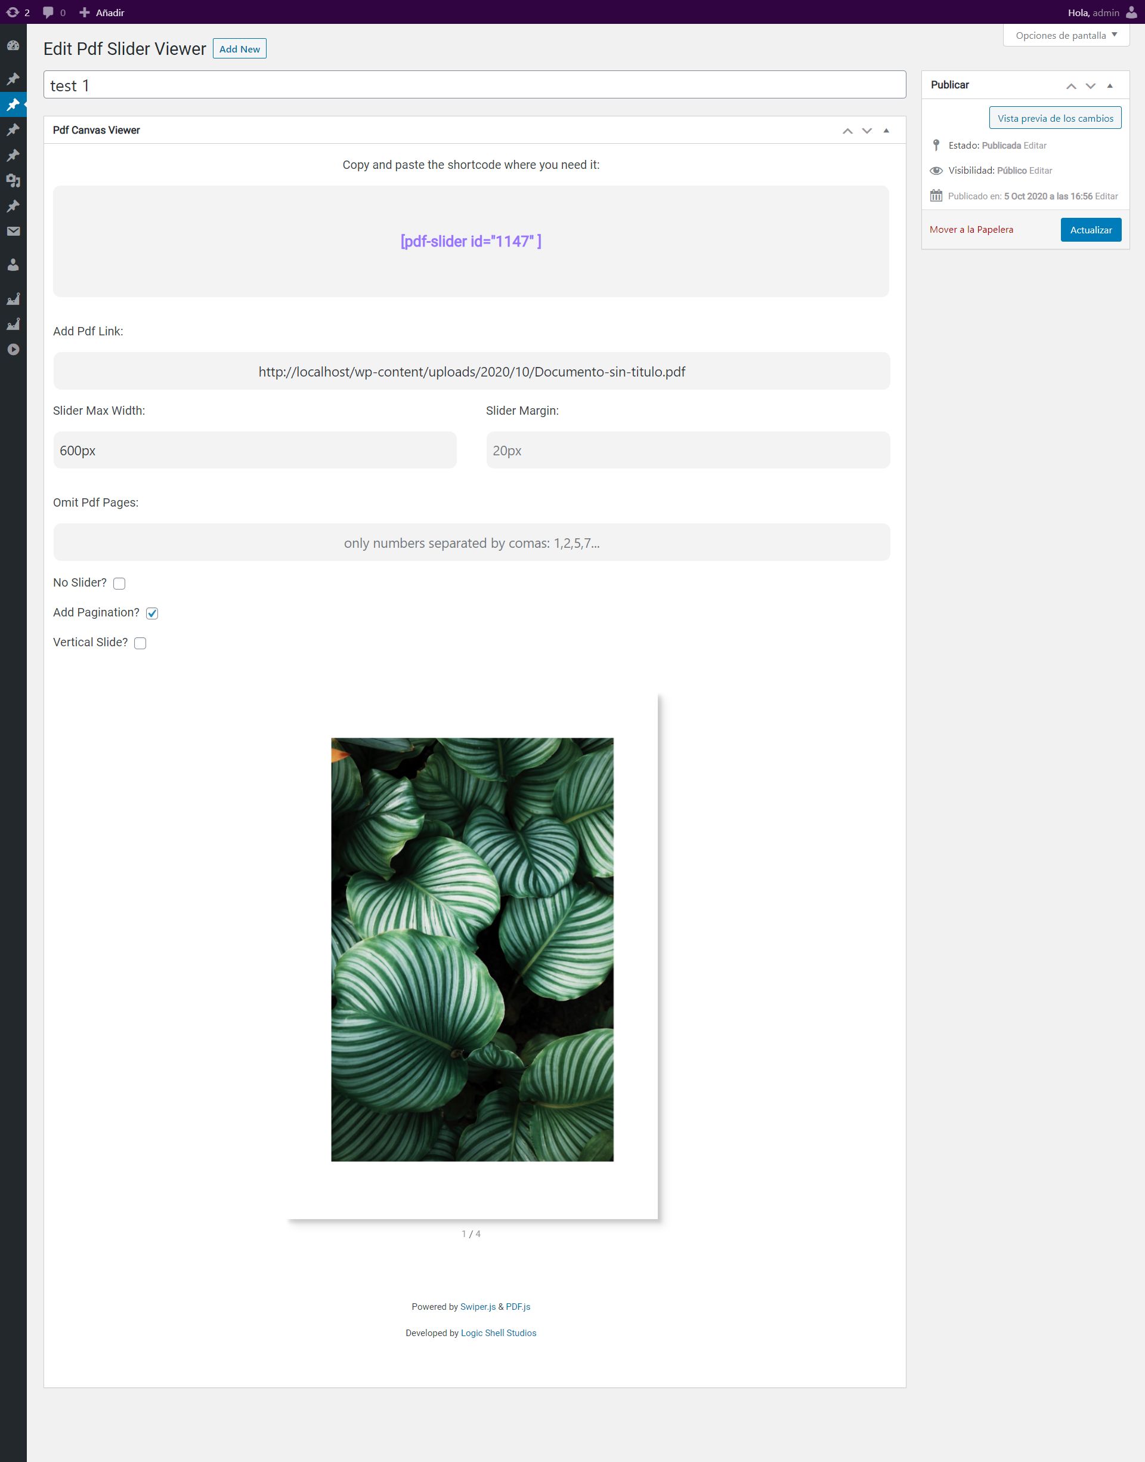Expand Opciones de pantalla dropdown
The height and width of the screenshot is (1462, 1145).
[1065, 36]
